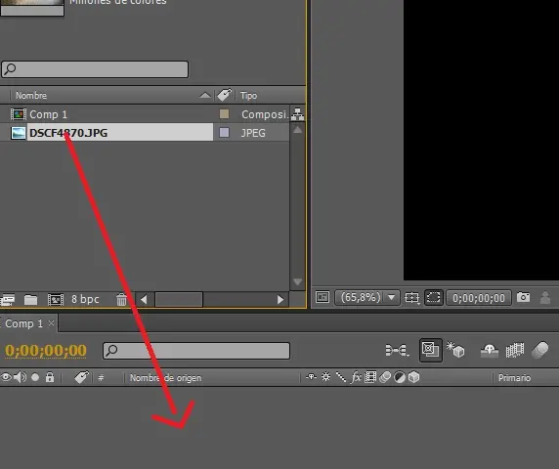Click the viewer timecode 0;00;00;00 button
Image resolution: width=559 pixels, height=469 pixels.
click(x=479, y=298)
